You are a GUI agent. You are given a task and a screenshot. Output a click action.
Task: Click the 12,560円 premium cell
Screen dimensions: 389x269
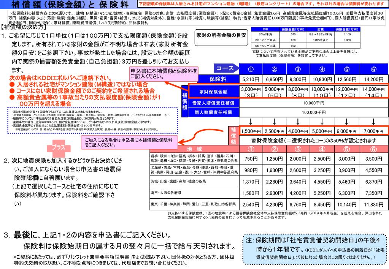tap(346, 79)
